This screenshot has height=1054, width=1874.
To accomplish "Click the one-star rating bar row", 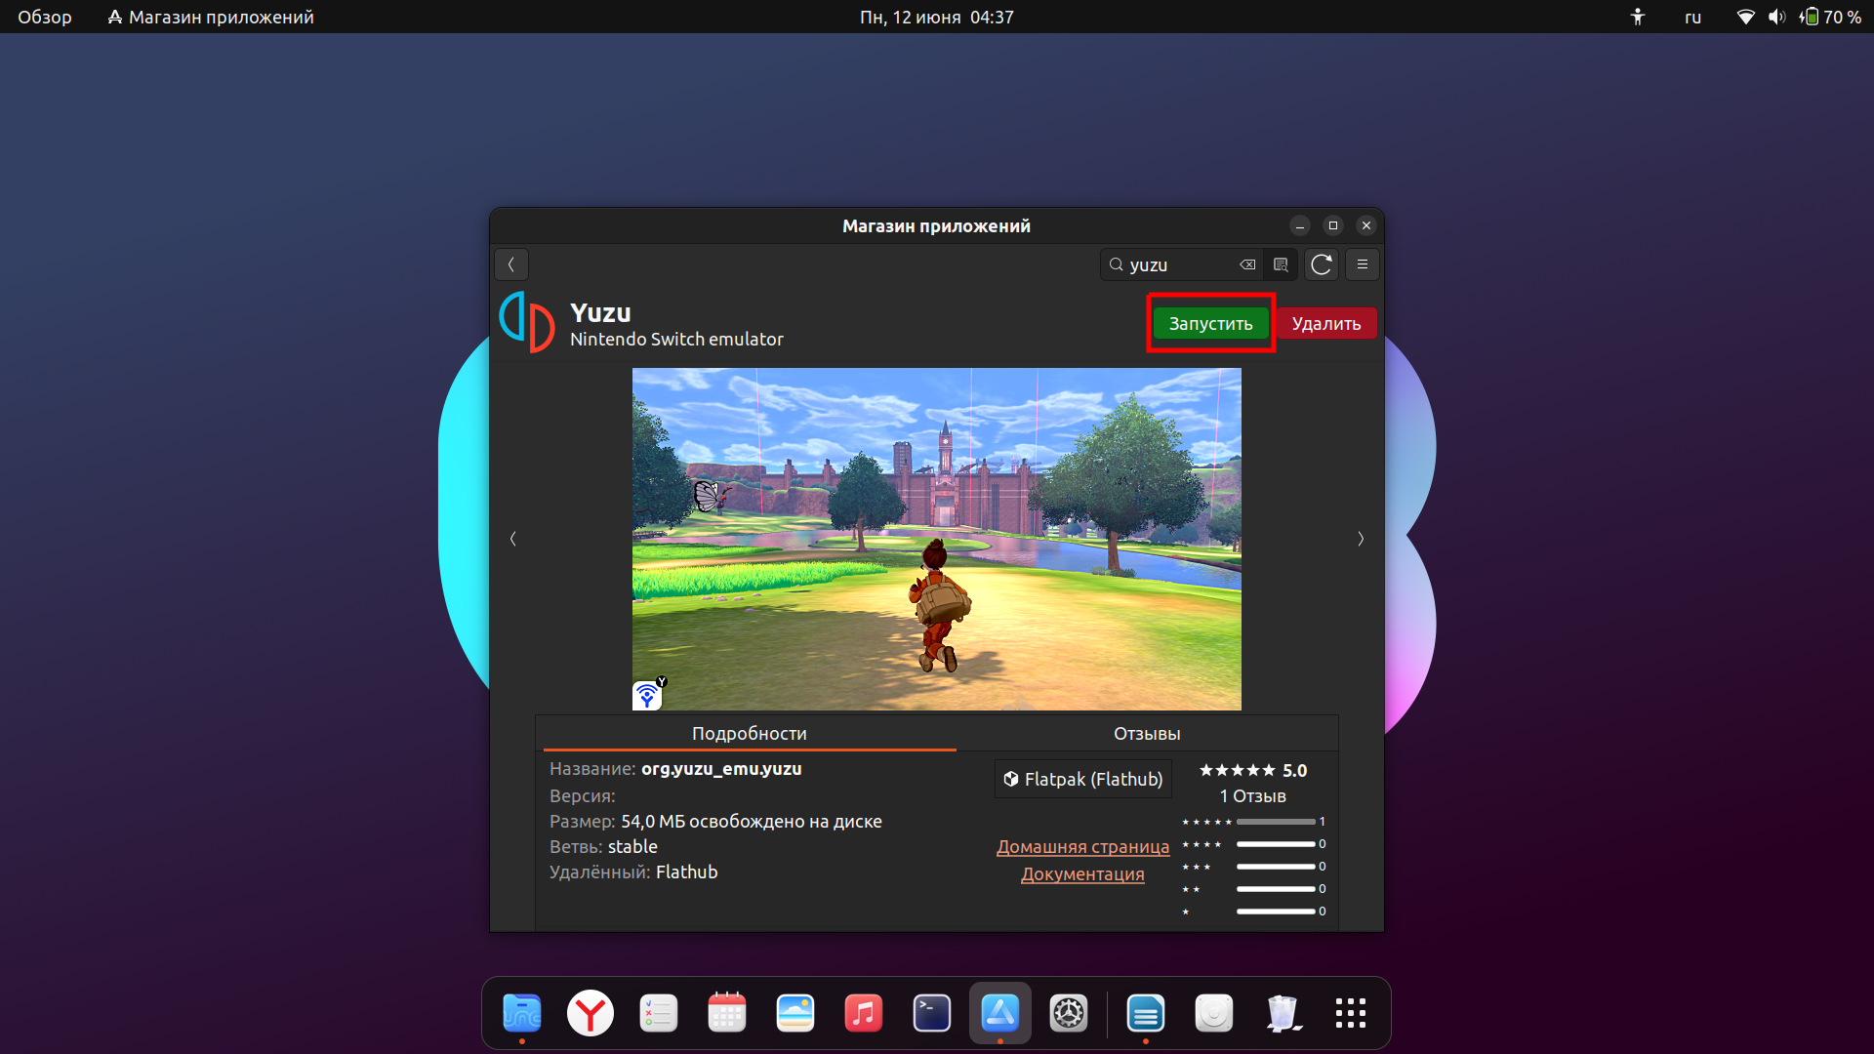I will 1254,912.
